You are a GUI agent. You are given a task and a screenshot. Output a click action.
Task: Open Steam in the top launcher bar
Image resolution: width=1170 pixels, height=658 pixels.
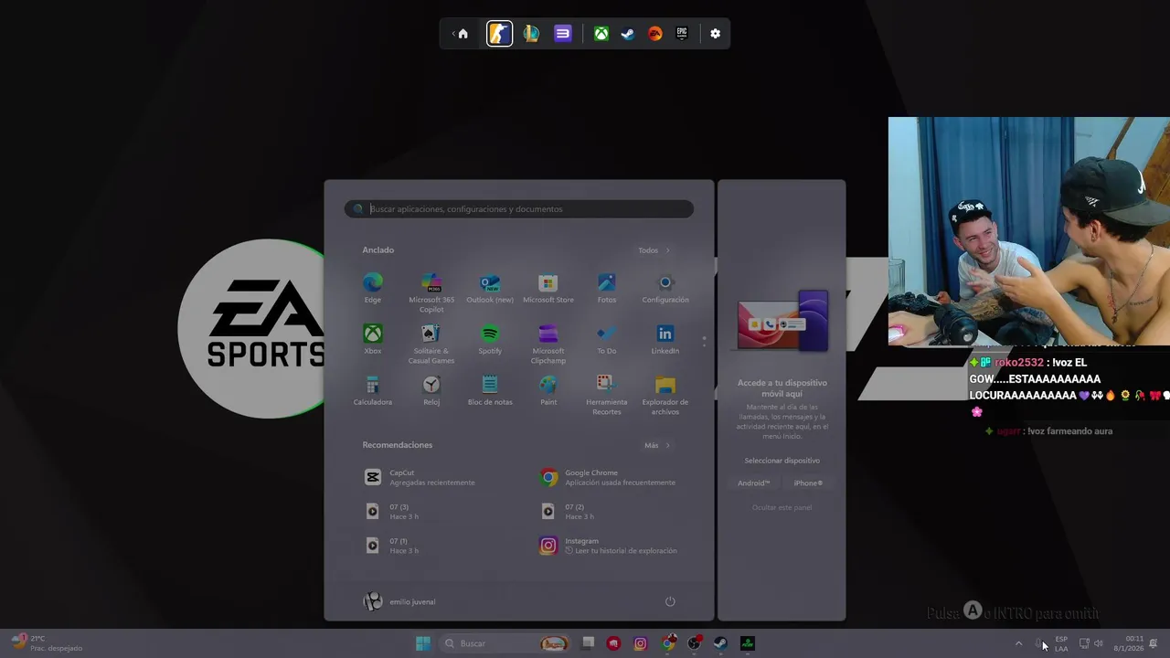coord(628,34)
